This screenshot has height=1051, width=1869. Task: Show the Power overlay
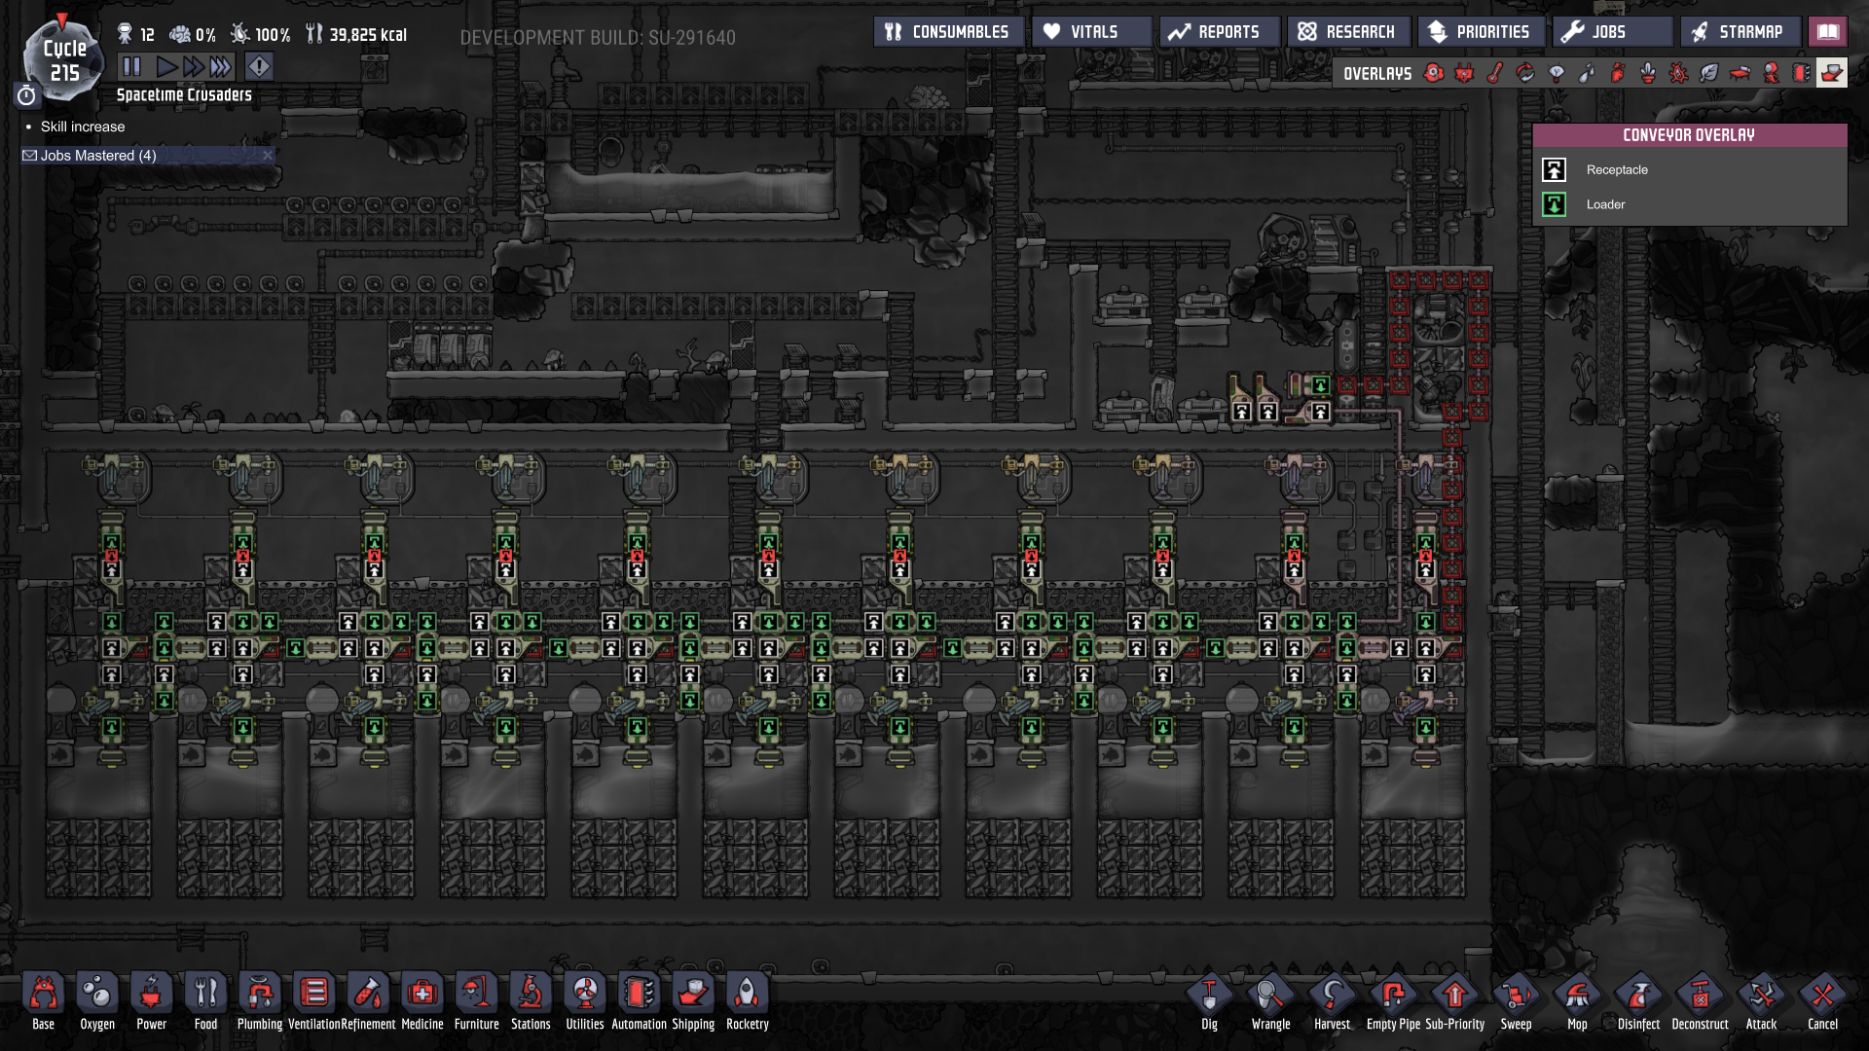(x=1464, y=73)
